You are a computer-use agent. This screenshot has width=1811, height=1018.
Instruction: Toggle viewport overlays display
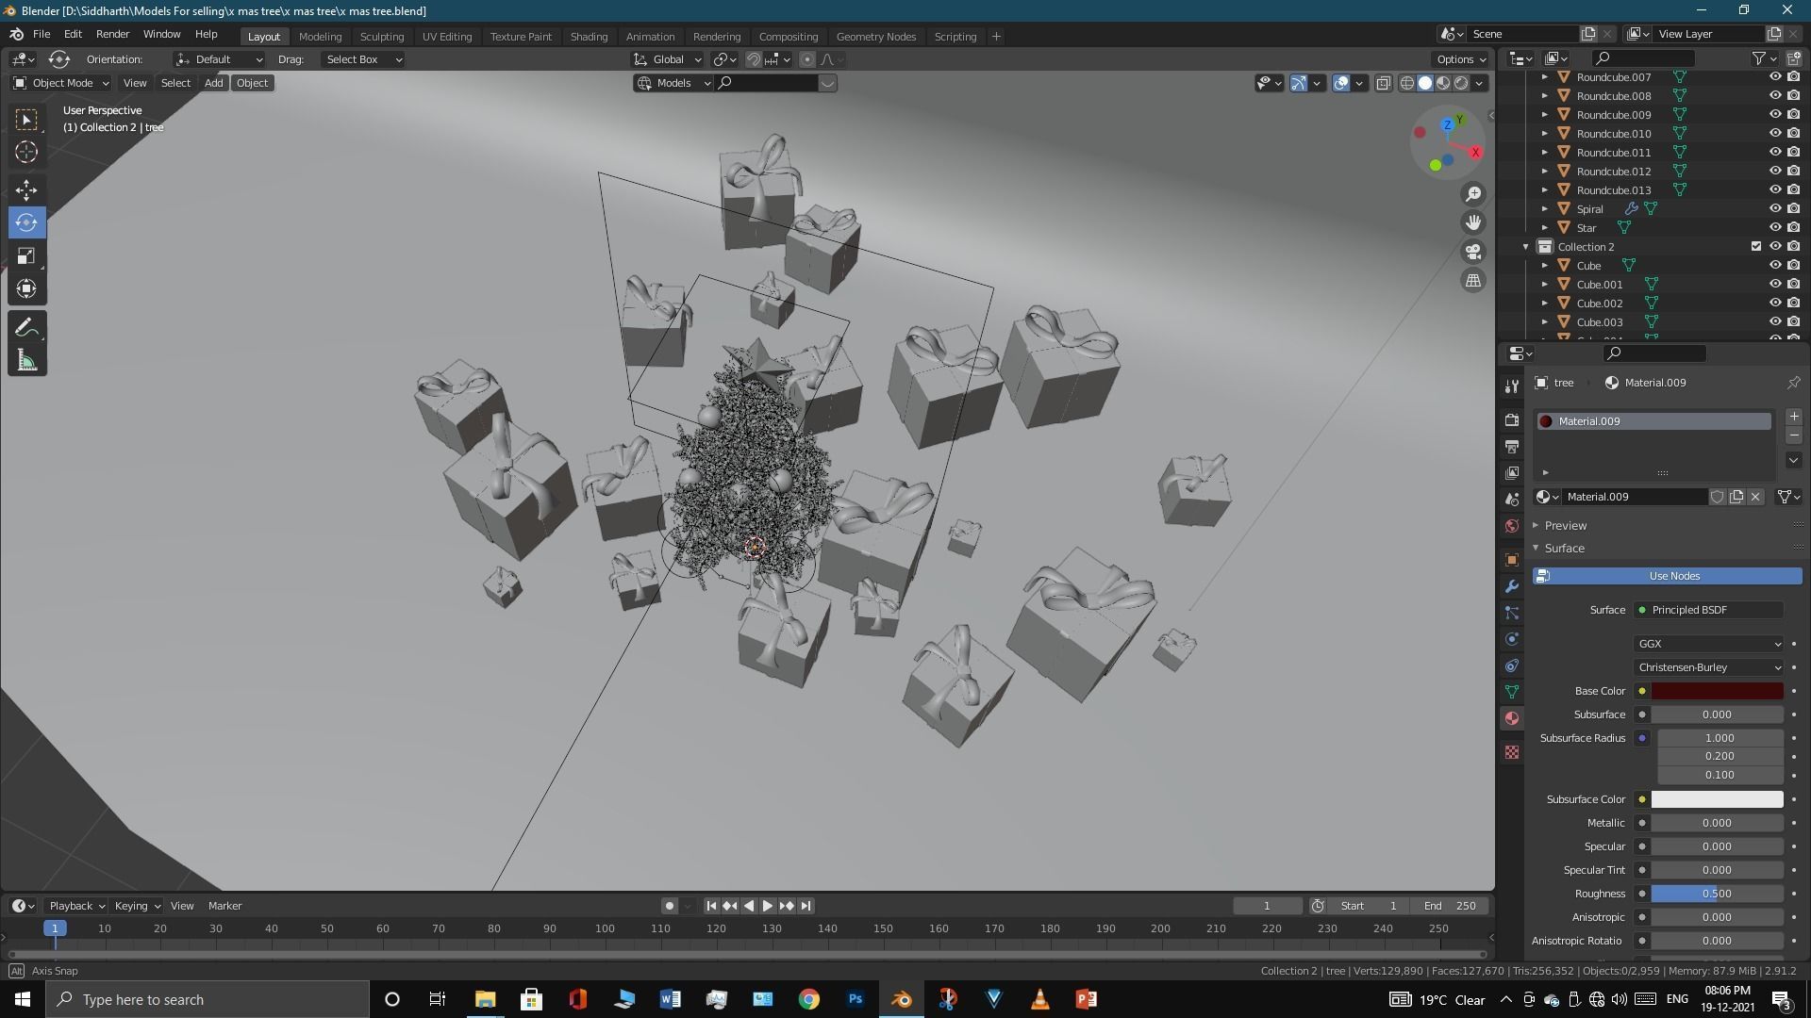pos(1341,83)
